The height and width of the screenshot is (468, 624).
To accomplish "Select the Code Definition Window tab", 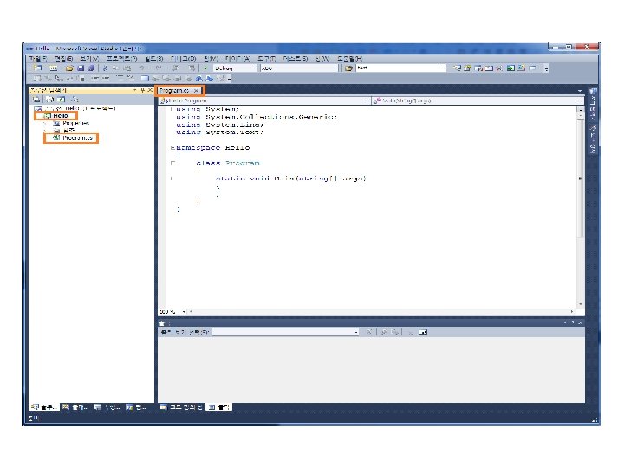I will tap(181, 407).
